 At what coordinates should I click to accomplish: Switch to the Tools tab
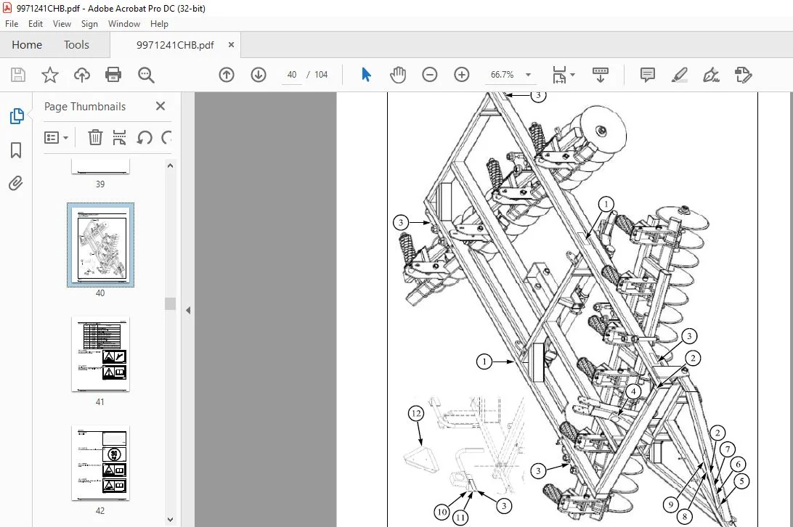point(76,45)
